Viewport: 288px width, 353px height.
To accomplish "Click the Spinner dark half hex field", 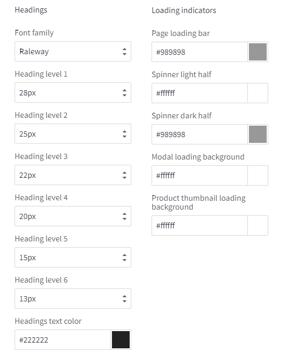I will tap(199, 135).
